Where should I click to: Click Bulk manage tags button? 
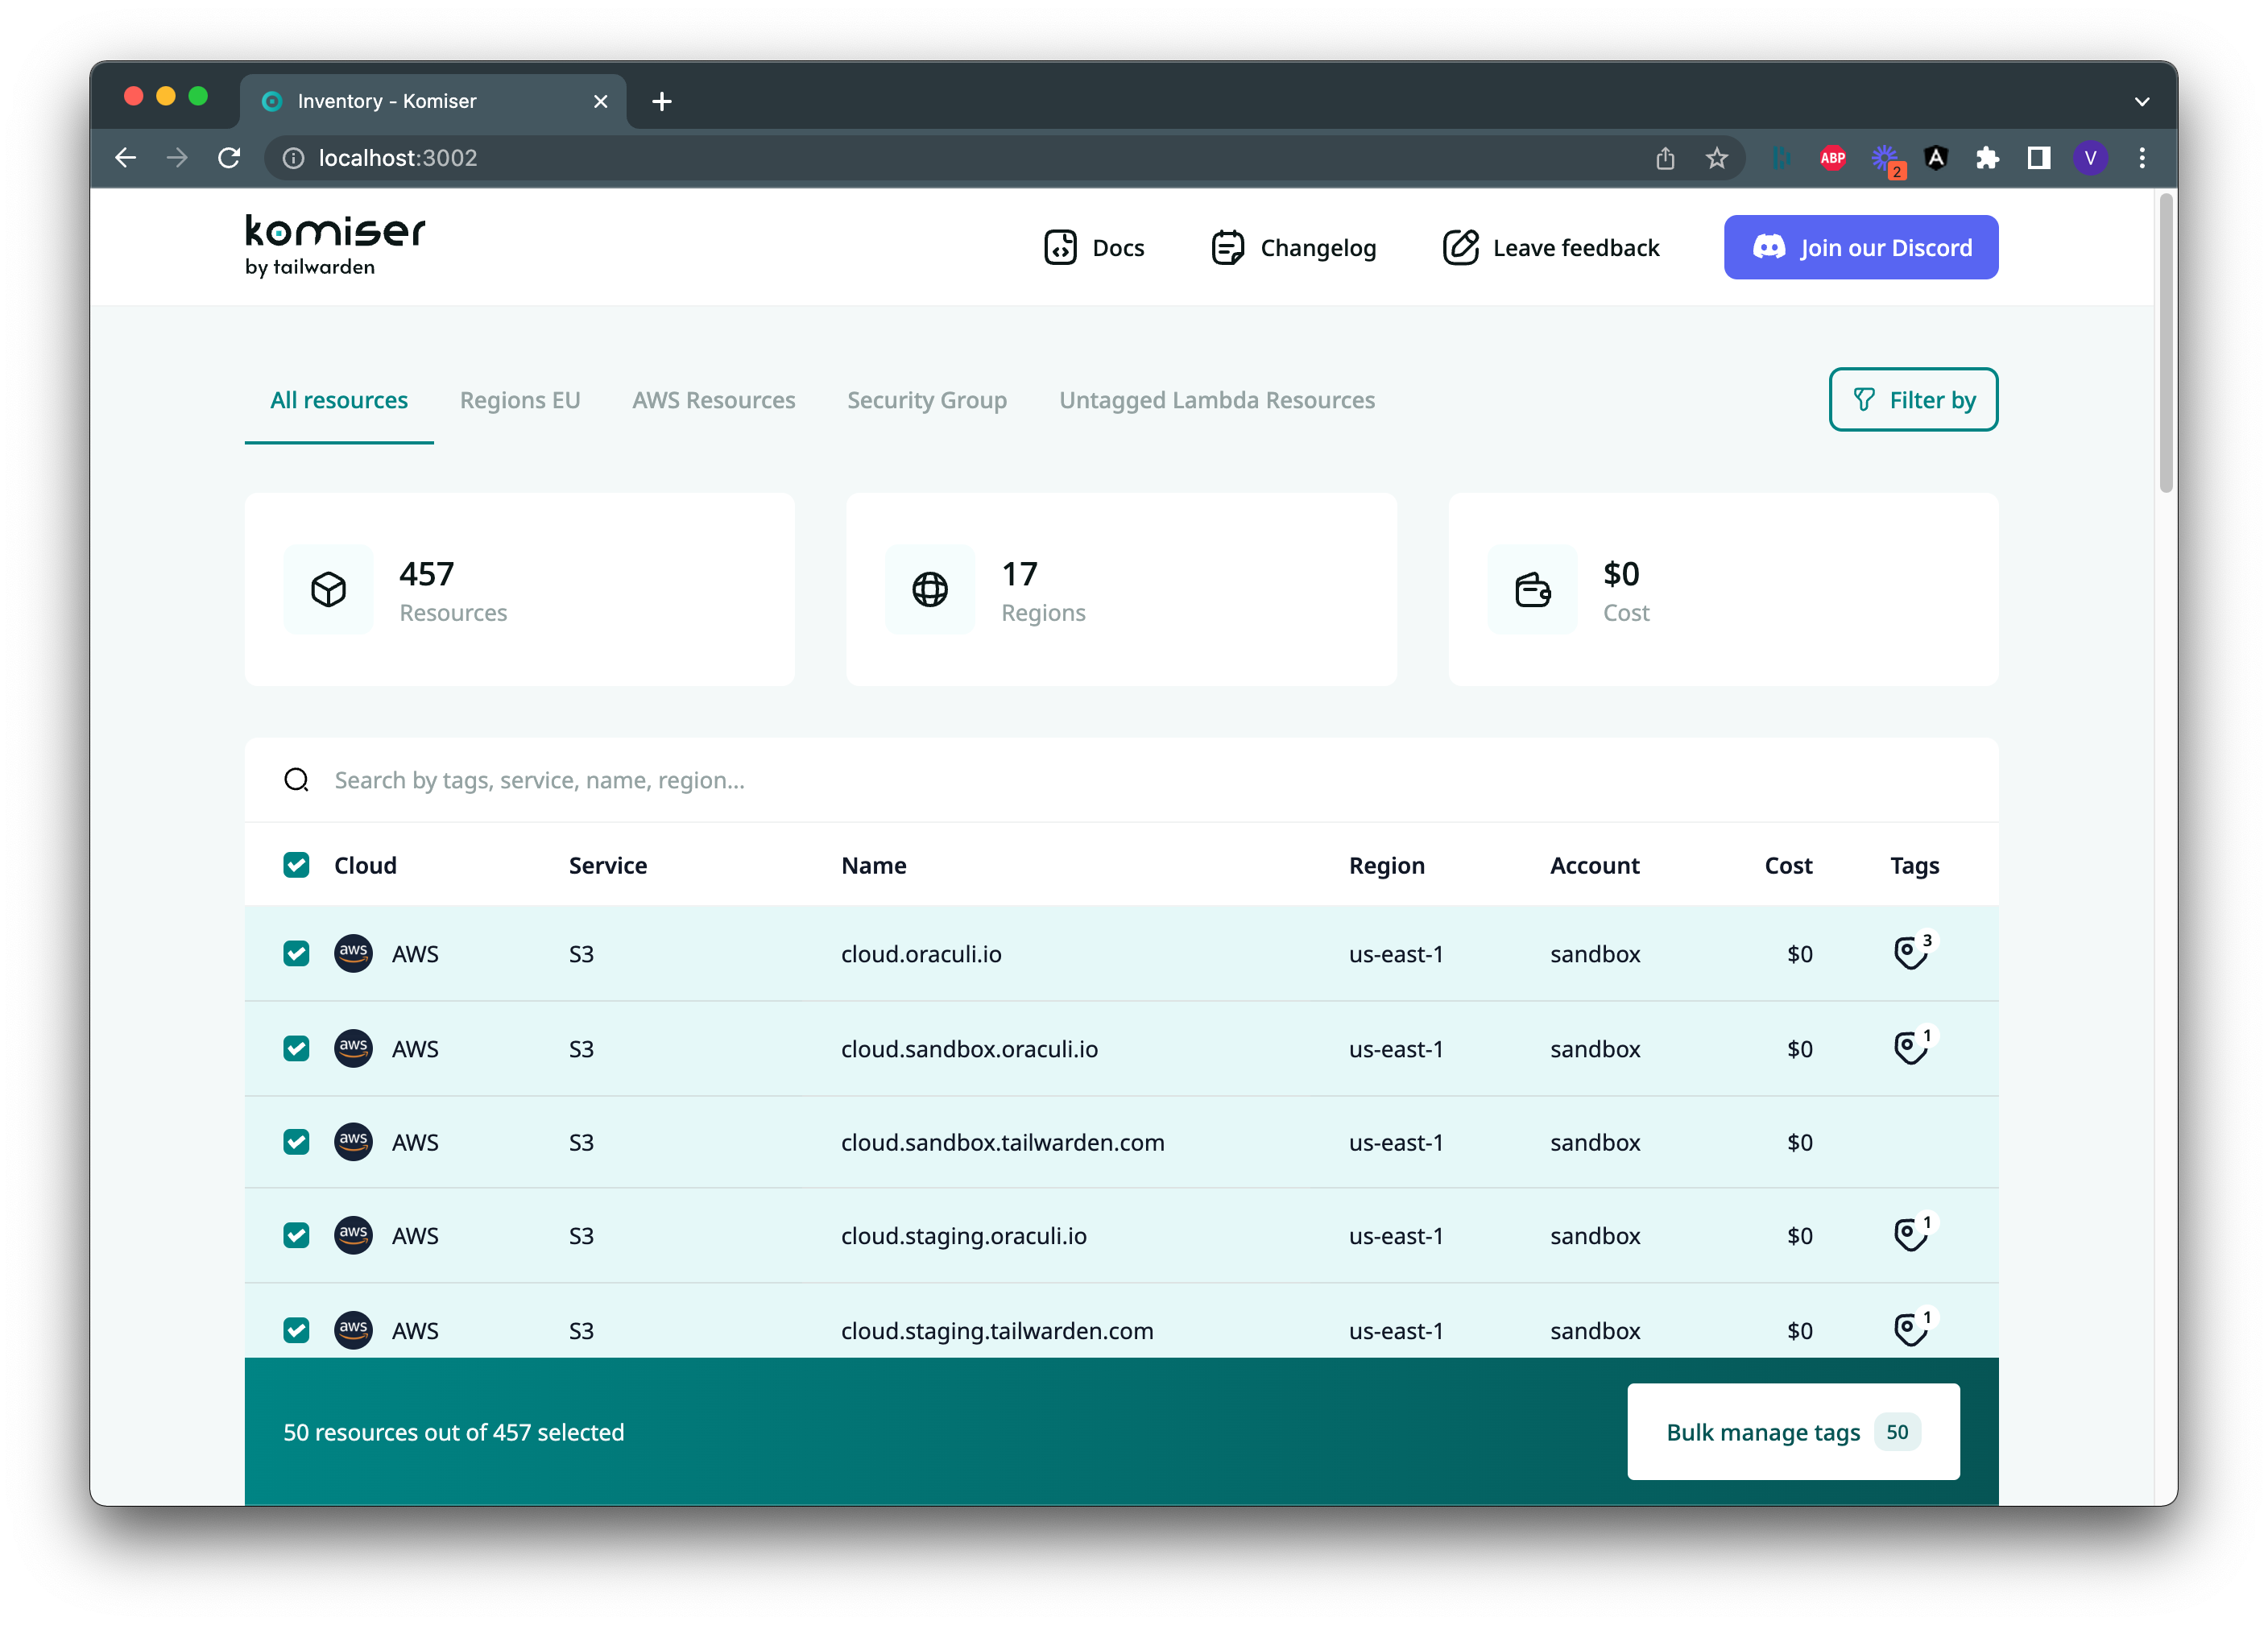[1793, 1431]
